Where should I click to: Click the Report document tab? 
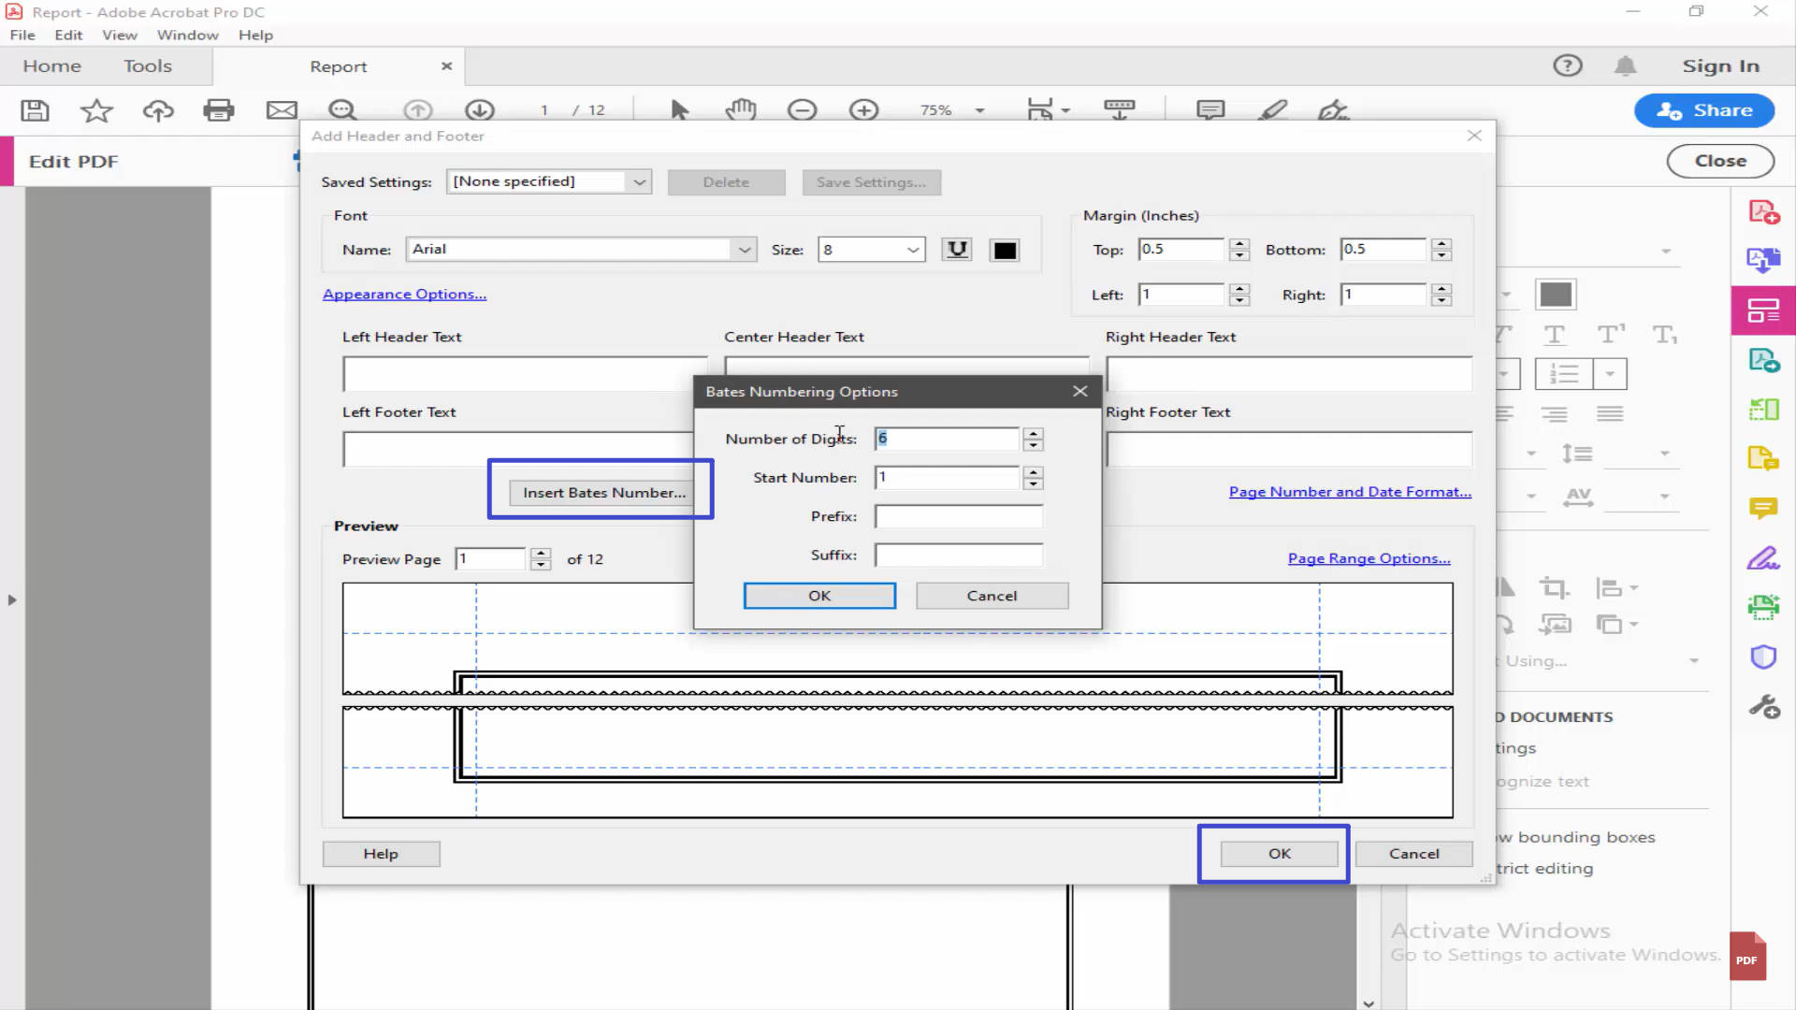[339, 66]
